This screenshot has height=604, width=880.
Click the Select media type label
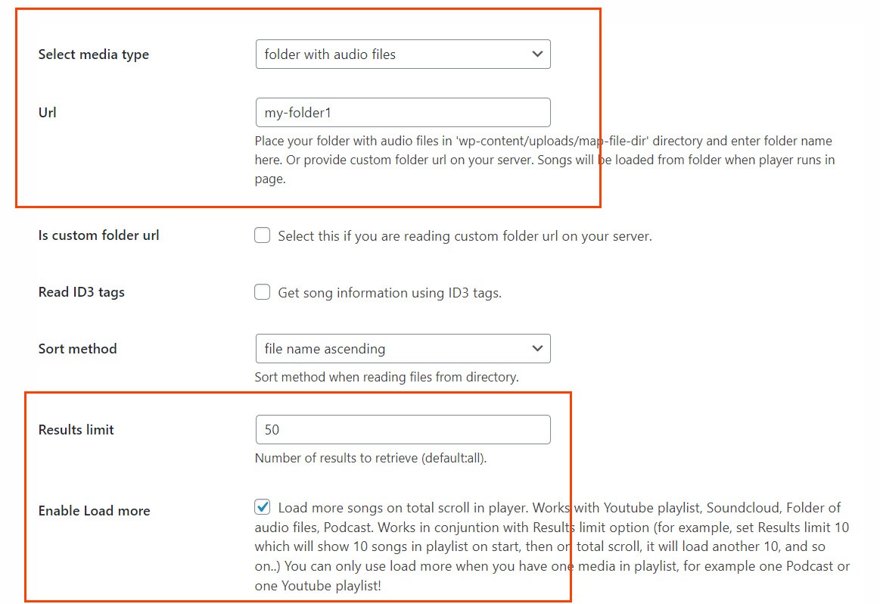pos(94,54)
